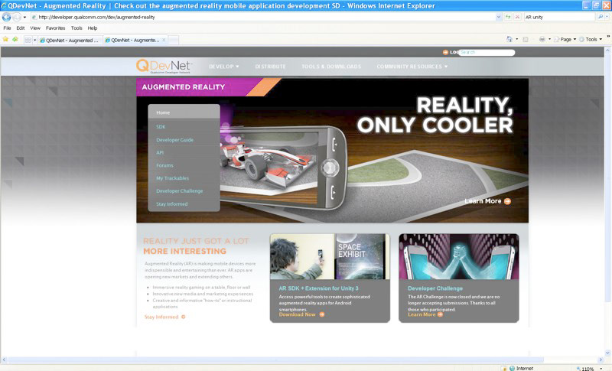This screenshot has height=371, width=612.
Task: Open the Tools menu in menu bar
Action: tap(76, 28)
